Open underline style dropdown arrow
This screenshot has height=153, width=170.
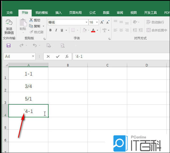point(66,30)
